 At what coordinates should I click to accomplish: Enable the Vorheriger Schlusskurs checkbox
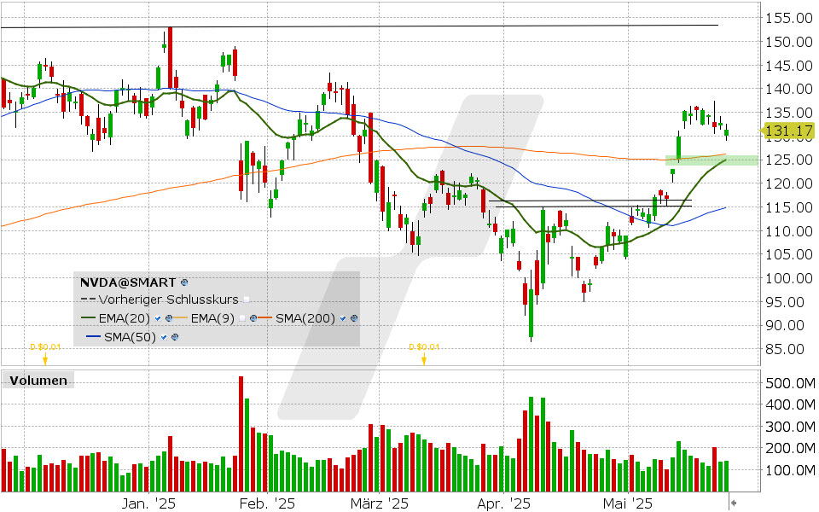pyautogui.click(x=247, y=300)
